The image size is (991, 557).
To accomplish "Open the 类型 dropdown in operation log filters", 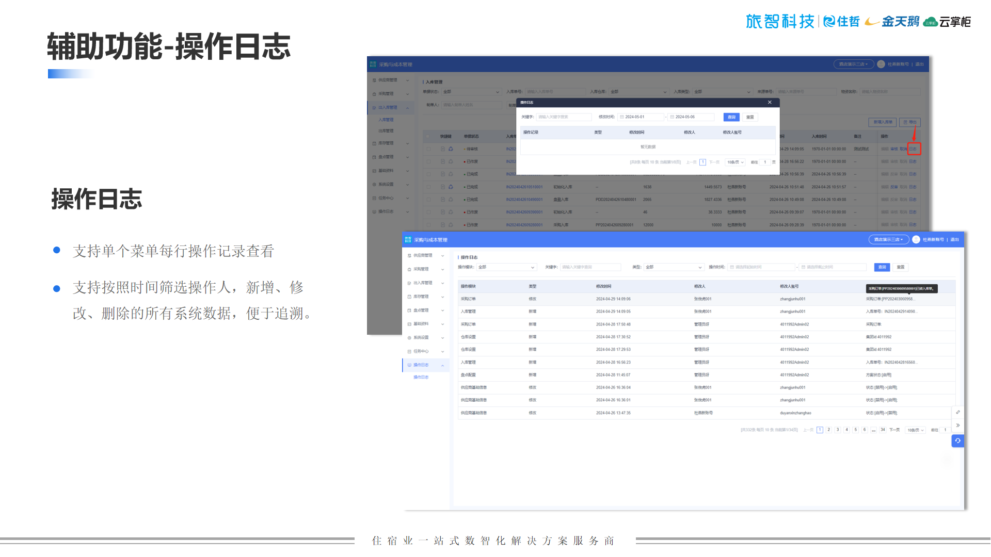I will click(x=673, y=267).
